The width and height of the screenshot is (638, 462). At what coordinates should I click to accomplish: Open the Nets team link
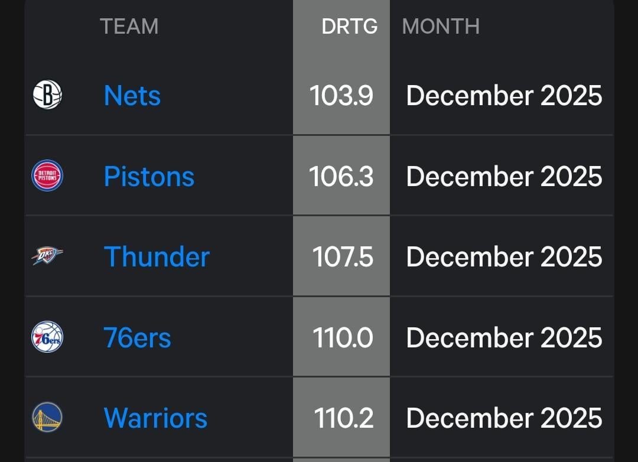(x=131, y=95)
